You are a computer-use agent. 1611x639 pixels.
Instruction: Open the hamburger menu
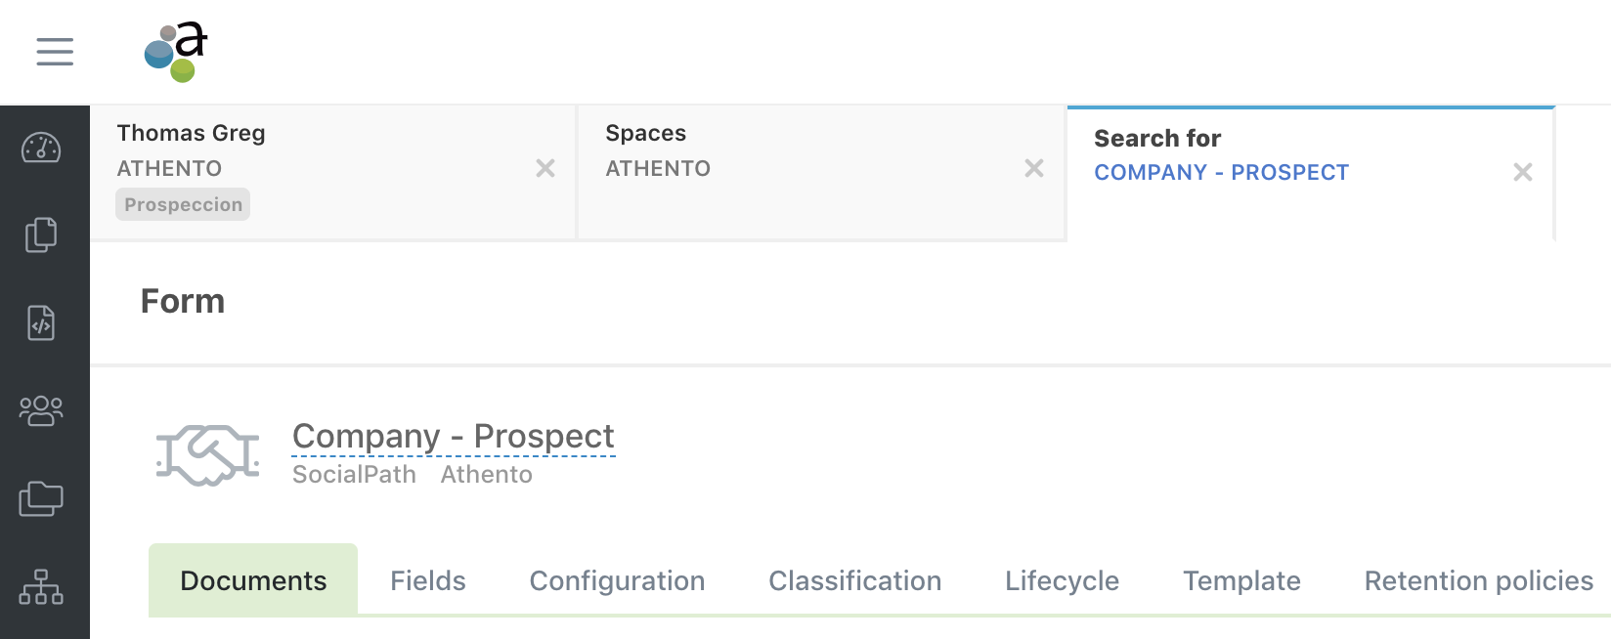[55, 52]
